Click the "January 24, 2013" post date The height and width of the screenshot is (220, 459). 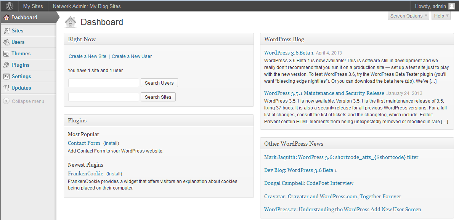point(404,93)
